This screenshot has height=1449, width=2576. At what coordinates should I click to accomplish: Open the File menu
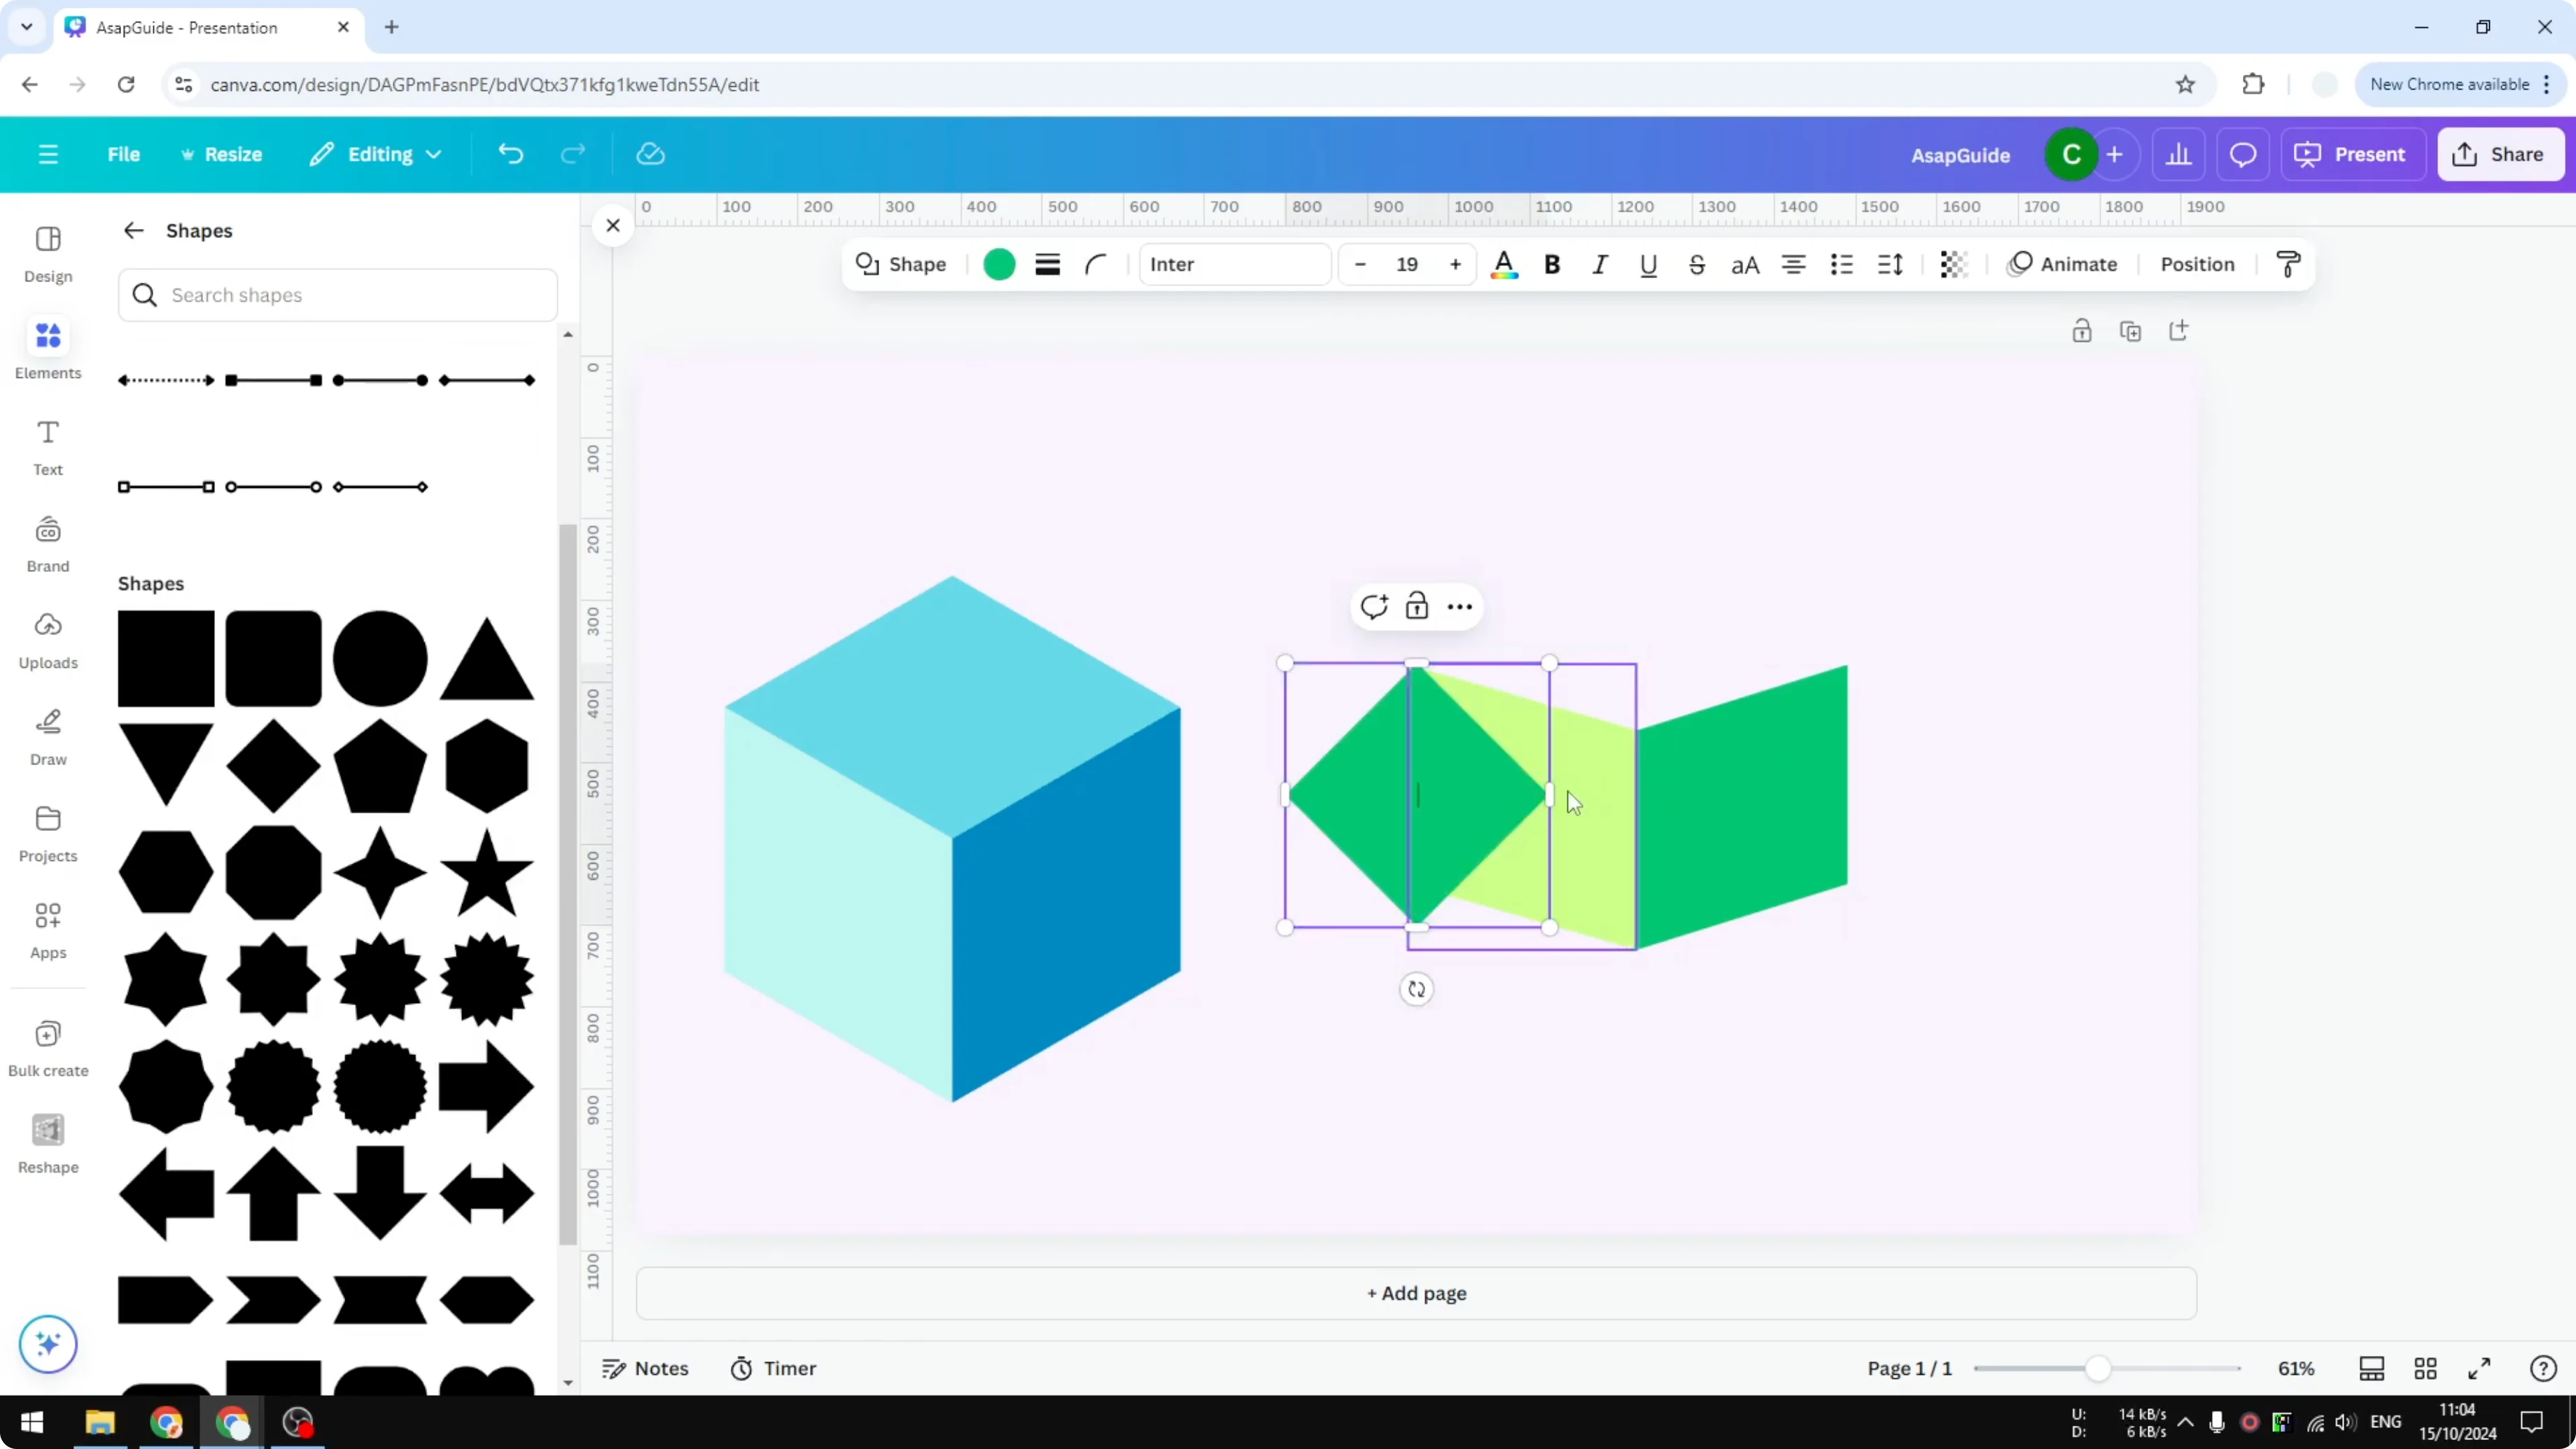click(x=124, y=154)
